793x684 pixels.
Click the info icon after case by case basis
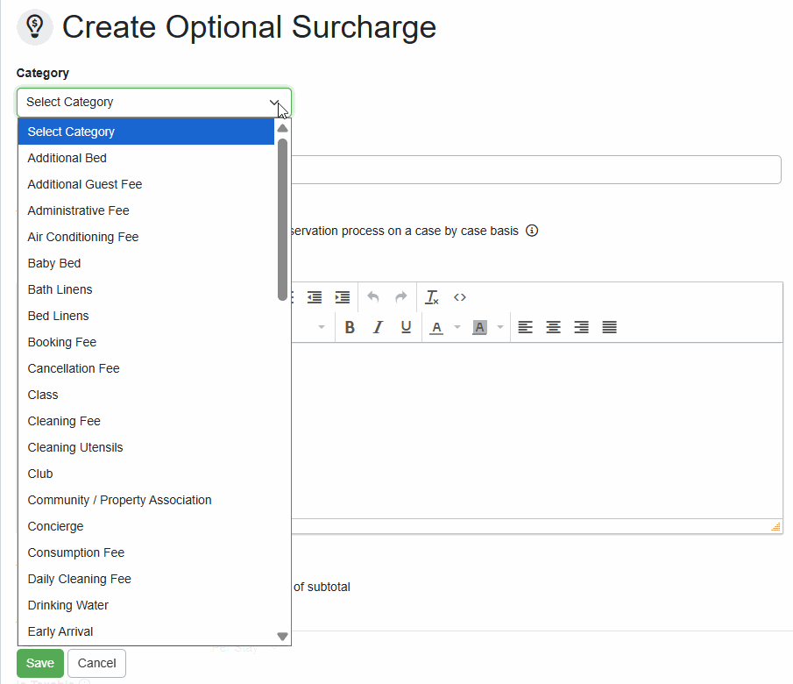click(532, 231)
